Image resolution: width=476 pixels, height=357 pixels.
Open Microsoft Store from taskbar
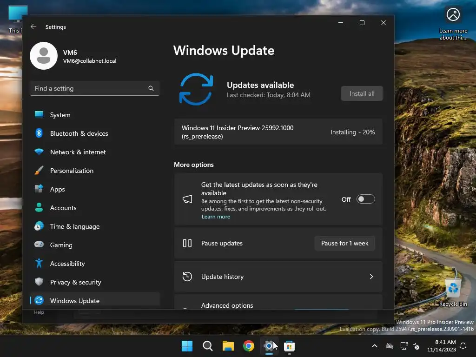(x=289, y=346)
